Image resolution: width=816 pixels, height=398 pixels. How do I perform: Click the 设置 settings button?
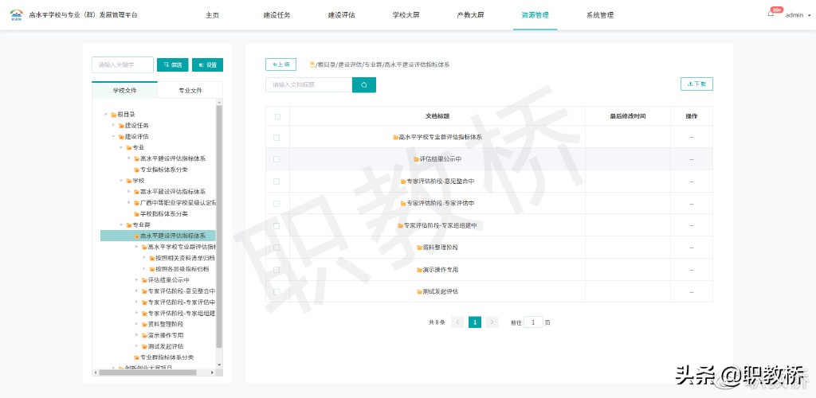pos(207,65)
